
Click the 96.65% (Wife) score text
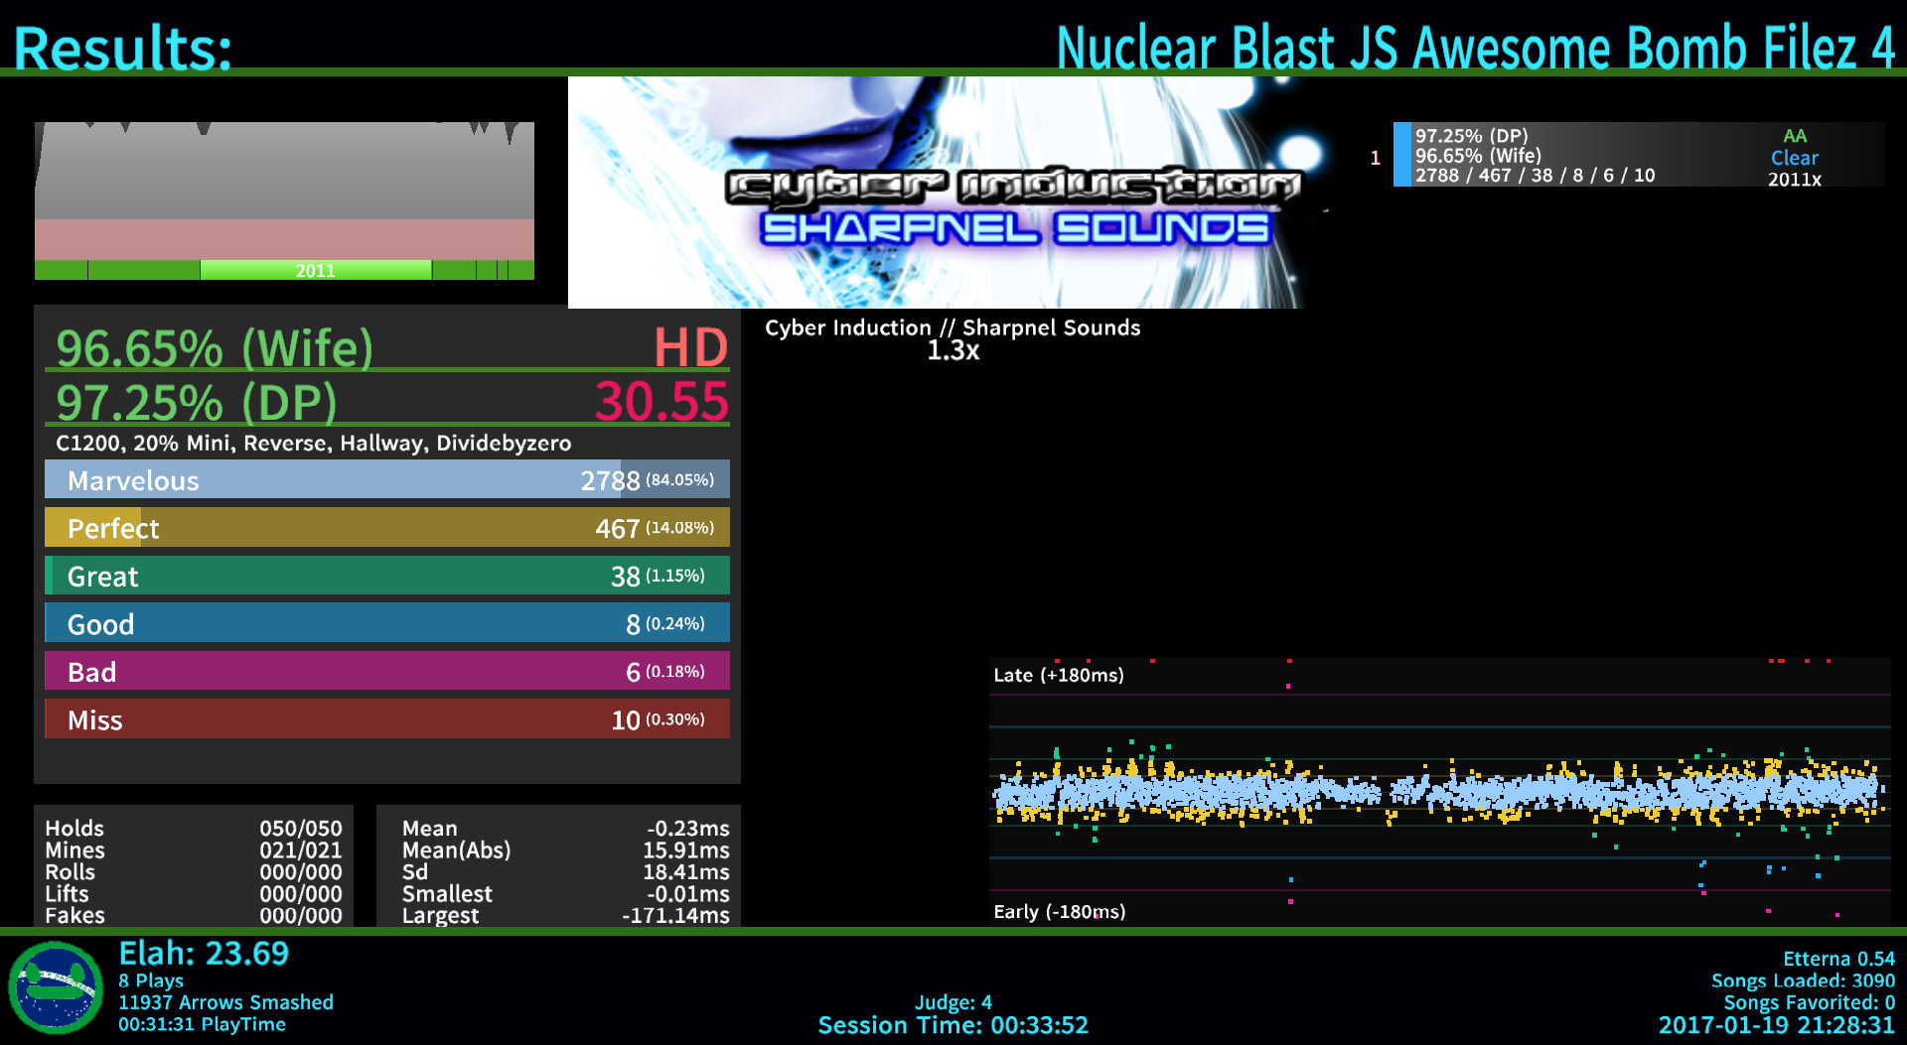click(215, 348)
